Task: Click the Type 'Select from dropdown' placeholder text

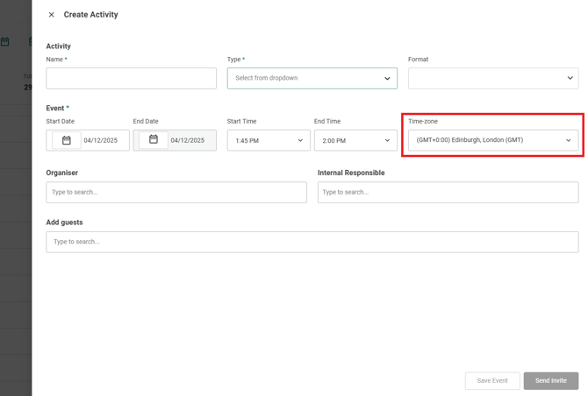Action: click(x=267, y=78)
